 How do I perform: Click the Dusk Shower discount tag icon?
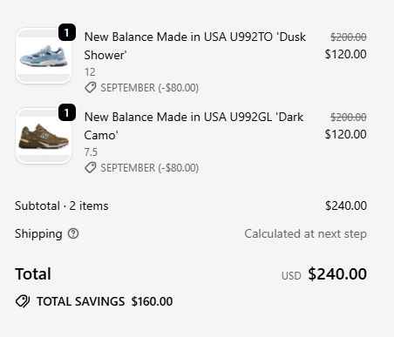click(91, 88)
